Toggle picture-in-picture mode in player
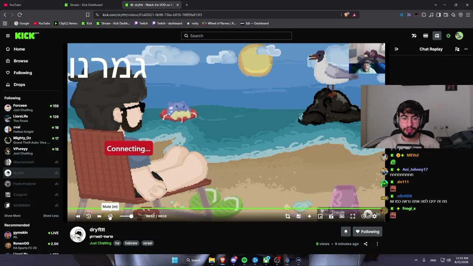Screen dimensions: 473x266 (320, 216)
